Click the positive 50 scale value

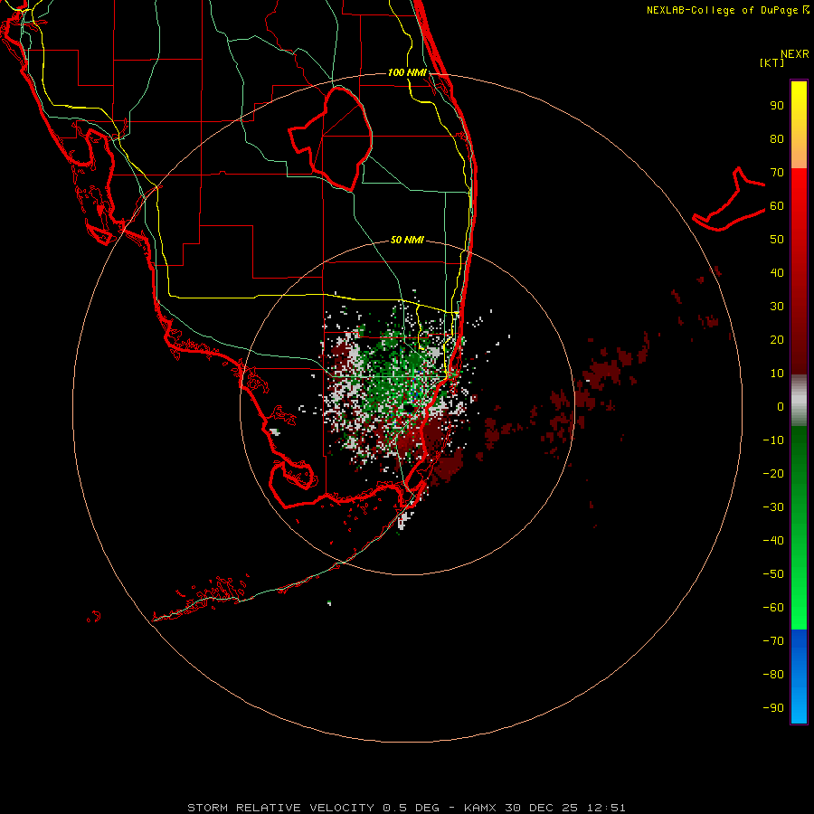coord(777,240)
